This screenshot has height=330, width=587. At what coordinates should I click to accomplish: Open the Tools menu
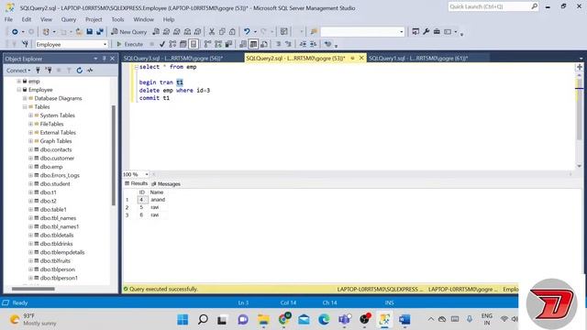117,19
